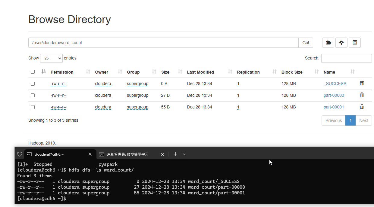Delete the _SUCCESS file with trash icon

tap(362, 83)
